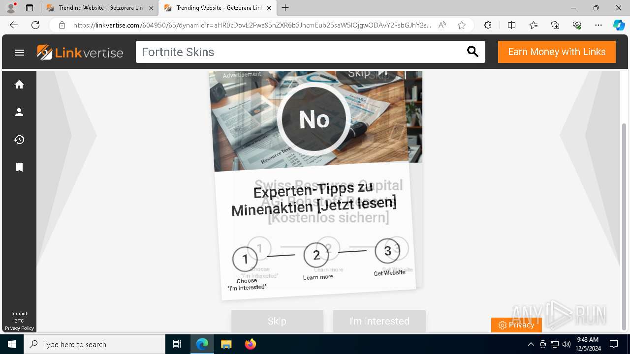
Task: Add this page to favorites star
Action: coord(462,25)
